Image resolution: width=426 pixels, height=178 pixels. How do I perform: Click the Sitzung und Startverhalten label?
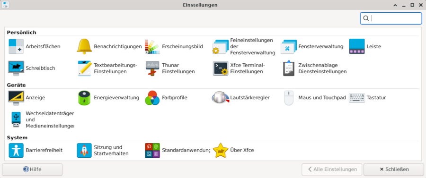[111, 150]
